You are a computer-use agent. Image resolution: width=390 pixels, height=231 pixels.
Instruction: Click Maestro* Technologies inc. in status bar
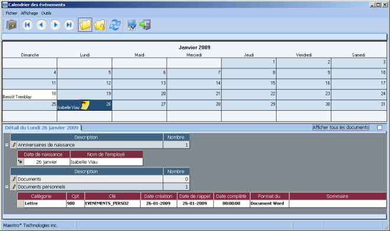(30, 225)
